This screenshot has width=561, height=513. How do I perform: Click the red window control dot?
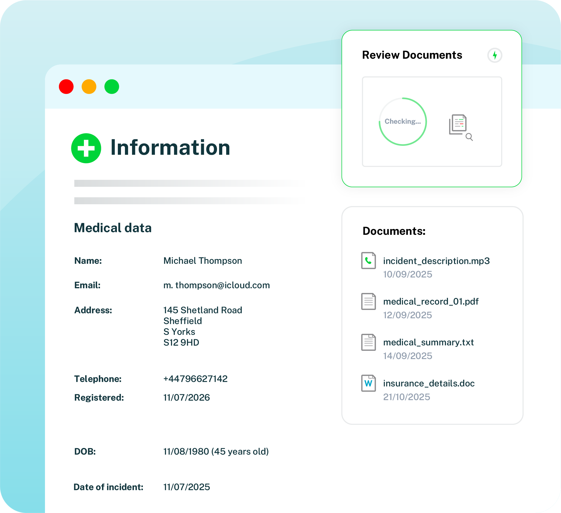tap(66, 87)
